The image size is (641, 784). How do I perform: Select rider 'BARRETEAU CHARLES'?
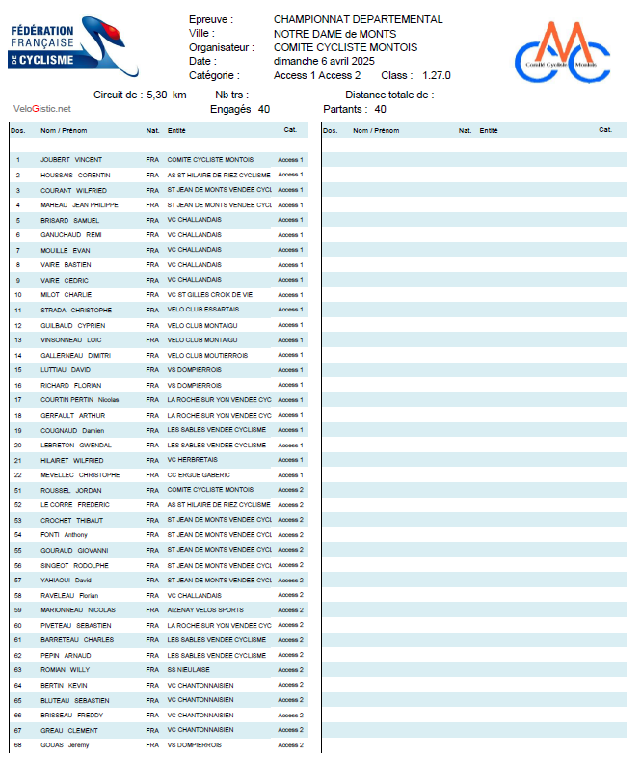coord(77,640)
